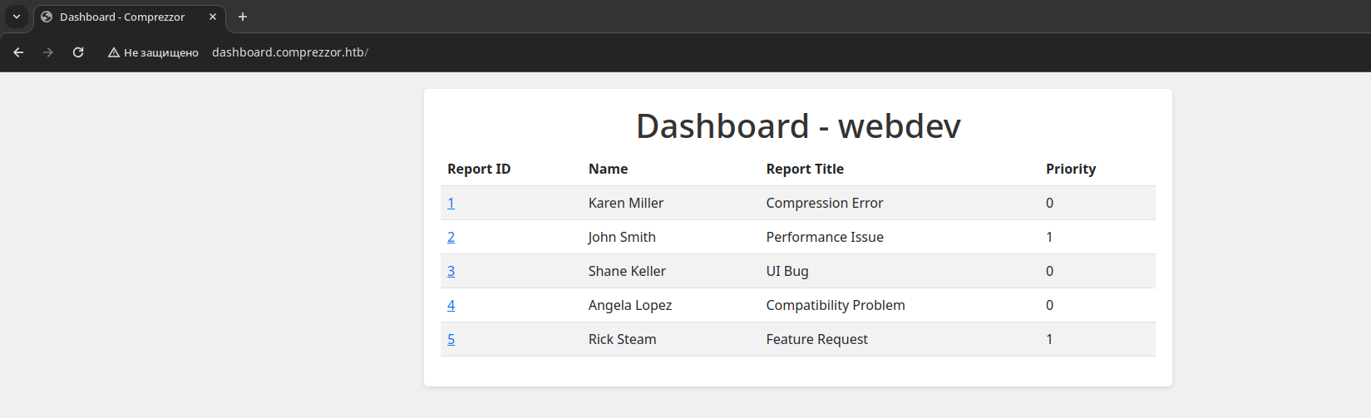Image resolution: width=1371 pixels, height=418 pixels.
Task: Click the globe favicon on the tab
Action: point(47,17)
